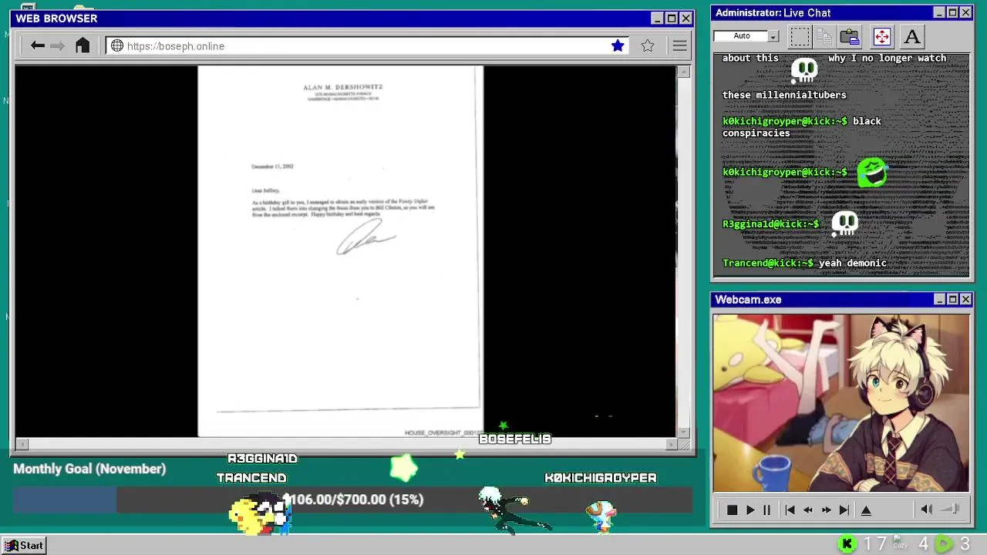Click the globe icon beside the URL

117,45
